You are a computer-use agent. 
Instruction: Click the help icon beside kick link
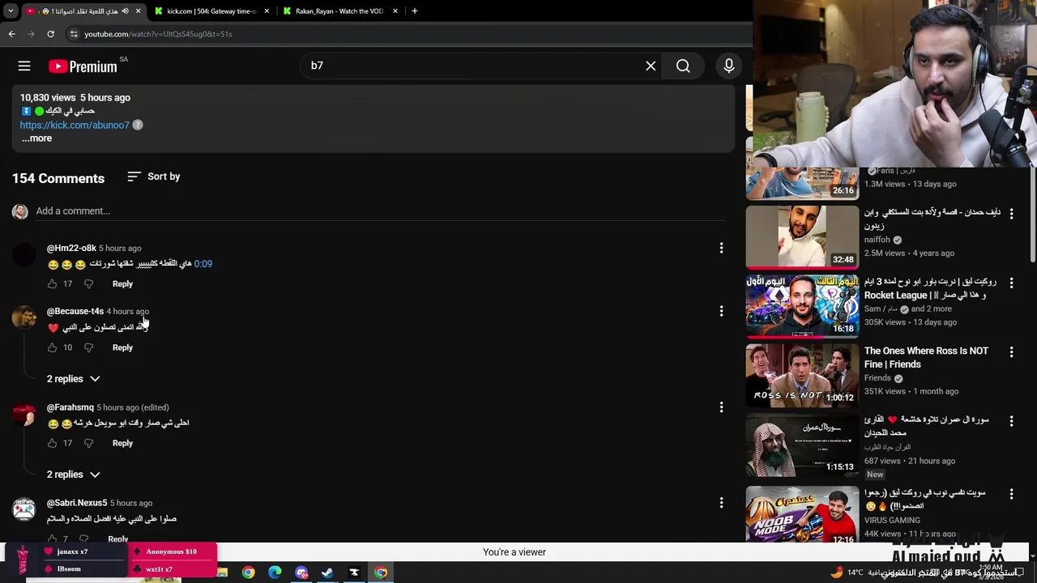point(138,125)
